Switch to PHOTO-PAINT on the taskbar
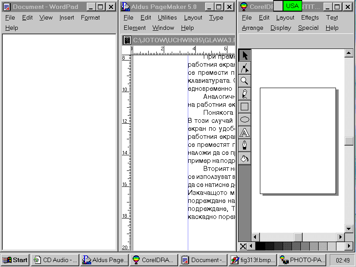Screen dimensions: 356x267 [302, 260]
